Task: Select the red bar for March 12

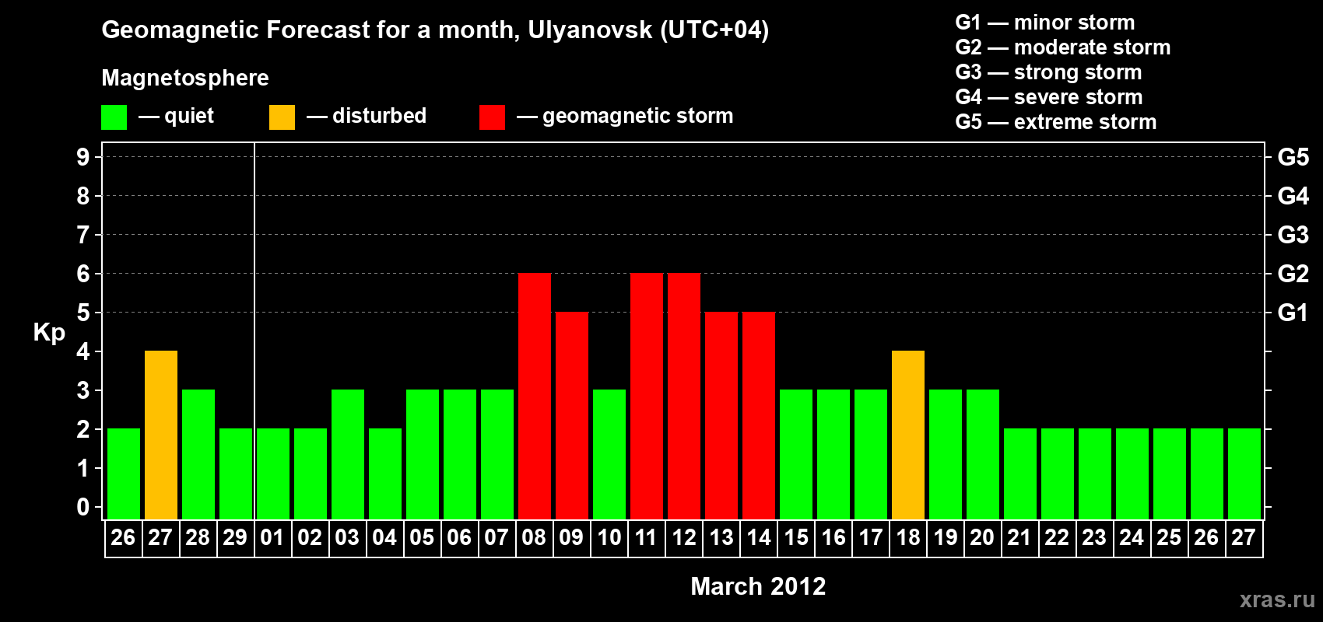Action: 684,396
